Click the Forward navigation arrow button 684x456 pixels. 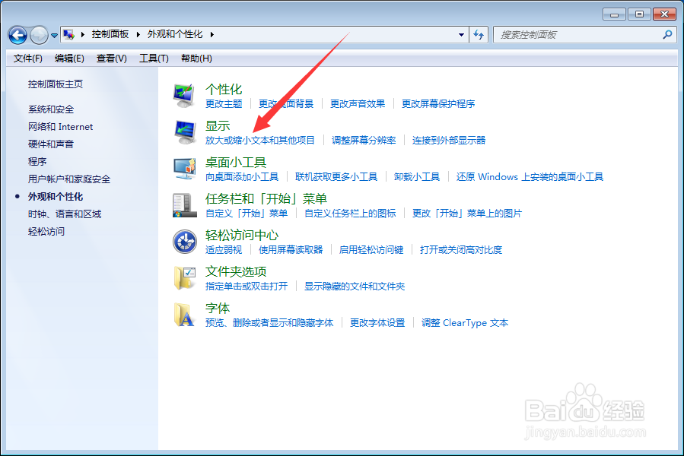point(39,35)
